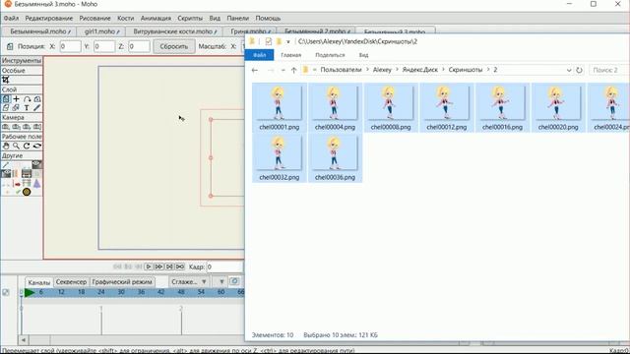Click Alexey in the breadcrumb path
The width and height of the screenshot is (630, 354).
382,70
